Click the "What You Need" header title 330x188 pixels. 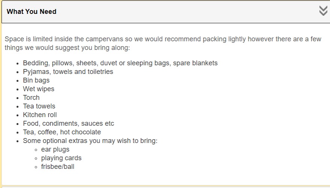(32, 12)
